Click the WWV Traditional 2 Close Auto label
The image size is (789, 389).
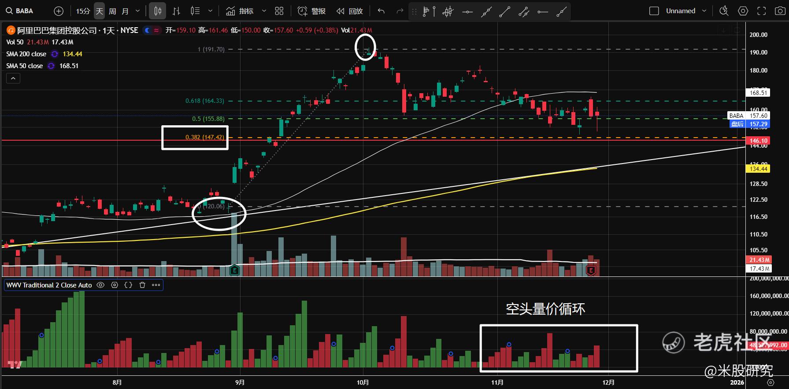[49, 285]
